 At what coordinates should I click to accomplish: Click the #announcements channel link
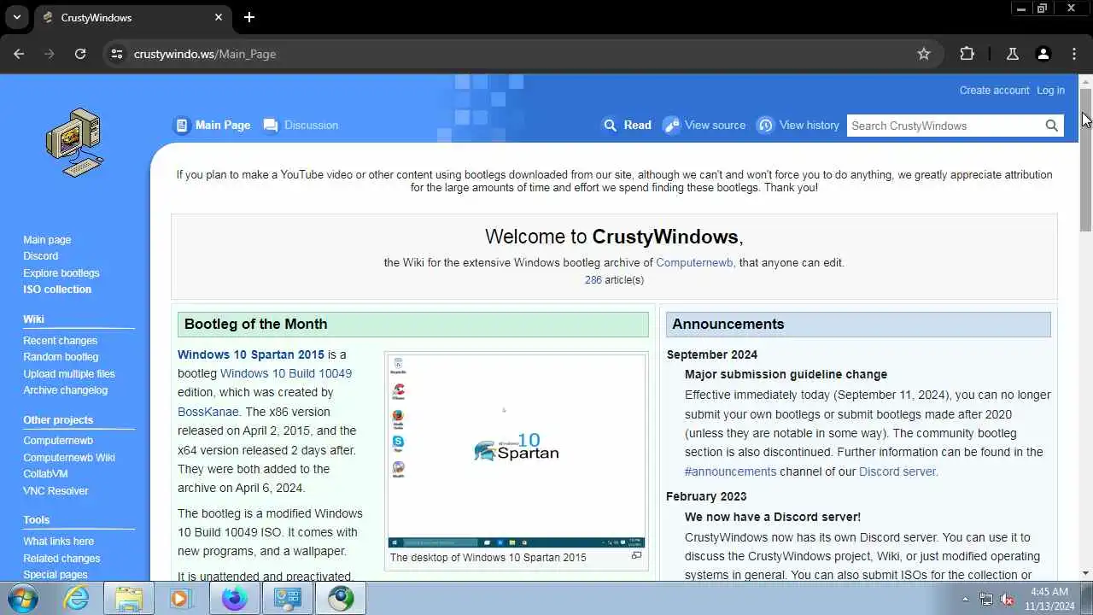730,471
